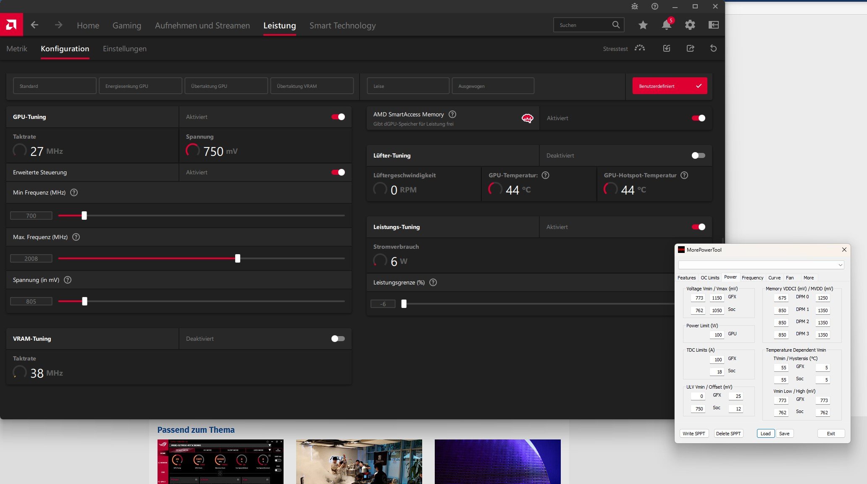Click the Max. Frequenz slider handle
The image size is (867, 484).
click(x=238, y=258)
